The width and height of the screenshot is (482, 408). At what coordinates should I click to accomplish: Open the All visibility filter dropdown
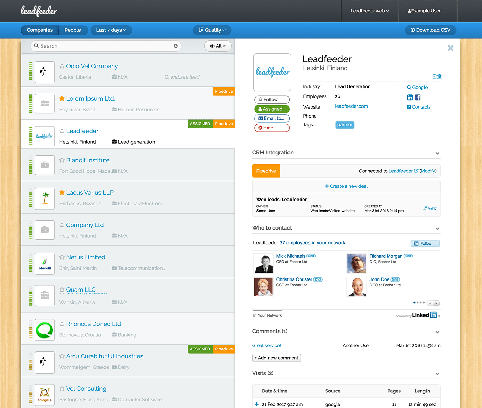coord(218,46)
